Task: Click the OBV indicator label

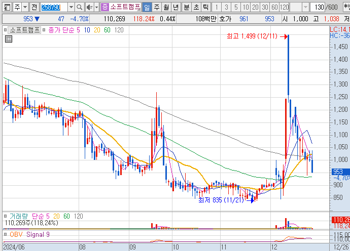Action: coord(16,234)
